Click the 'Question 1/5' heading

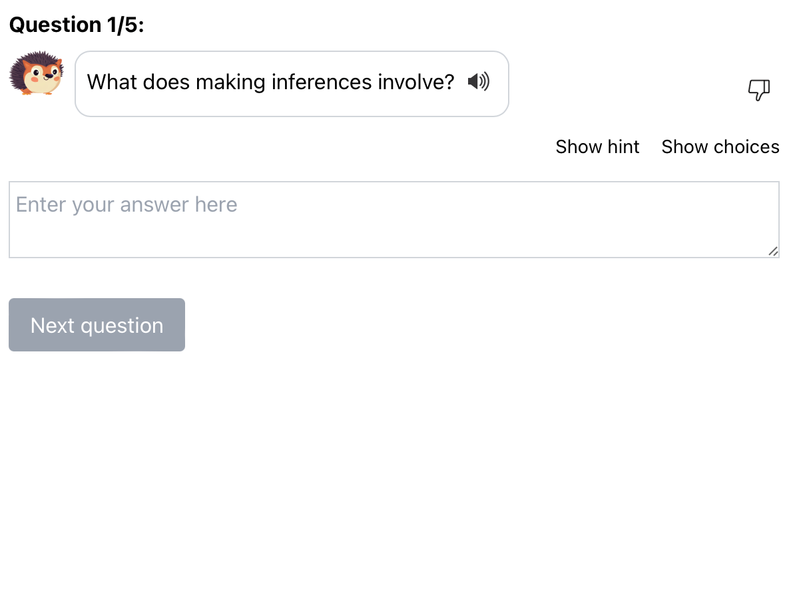click(77, 25)
